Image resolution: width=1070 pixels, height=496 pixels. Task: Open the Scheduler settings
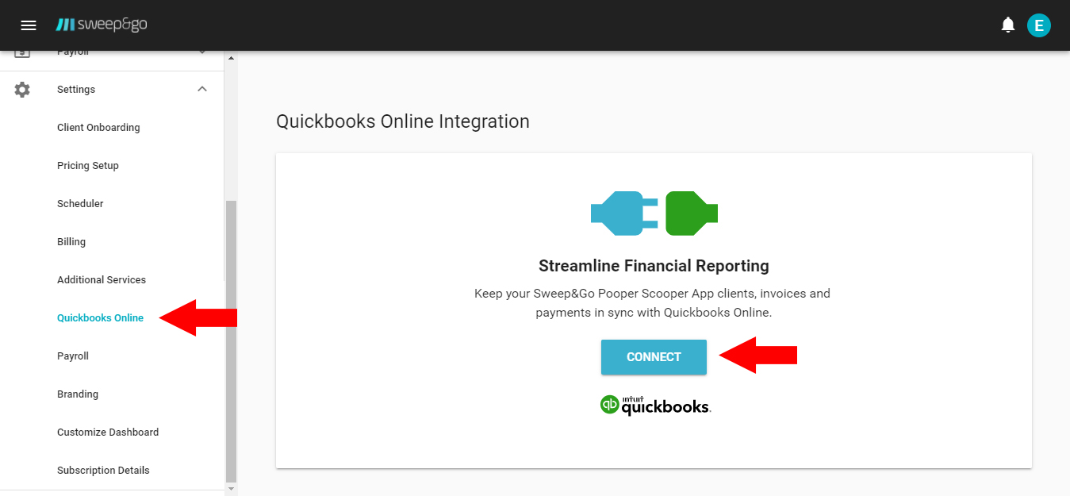tap(80, 203)
